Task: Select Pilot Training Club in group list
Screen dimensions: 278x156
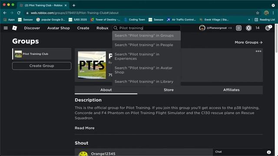Action: (42, 54)
